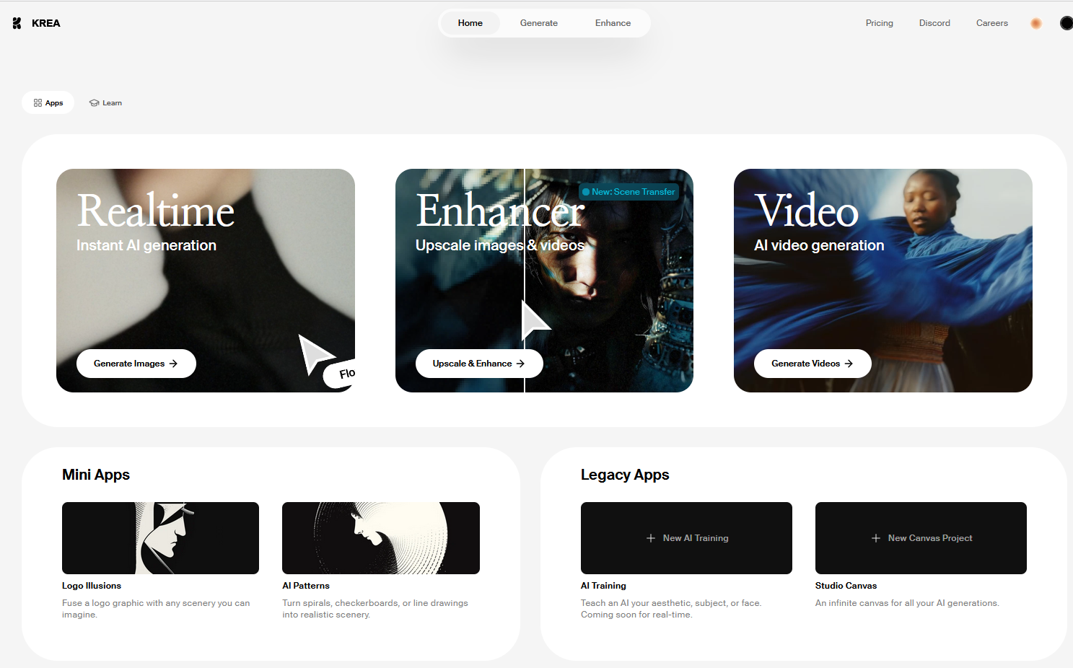Switch to the Home tab

pos(470,23)
